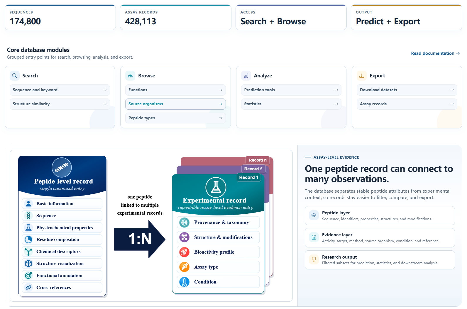This screenshot has width=467, height=309.
Task: Browse by Source organisms
Action: [175, 104]
